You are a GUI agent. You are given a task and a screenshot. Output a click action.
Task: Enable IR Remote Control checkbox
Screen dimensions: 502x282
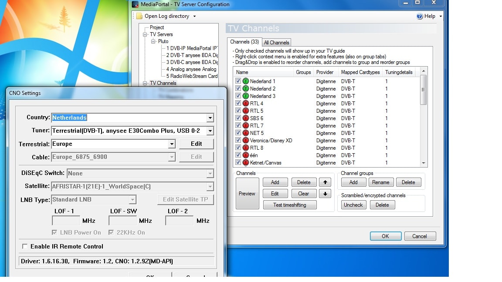tap(25, 246)
